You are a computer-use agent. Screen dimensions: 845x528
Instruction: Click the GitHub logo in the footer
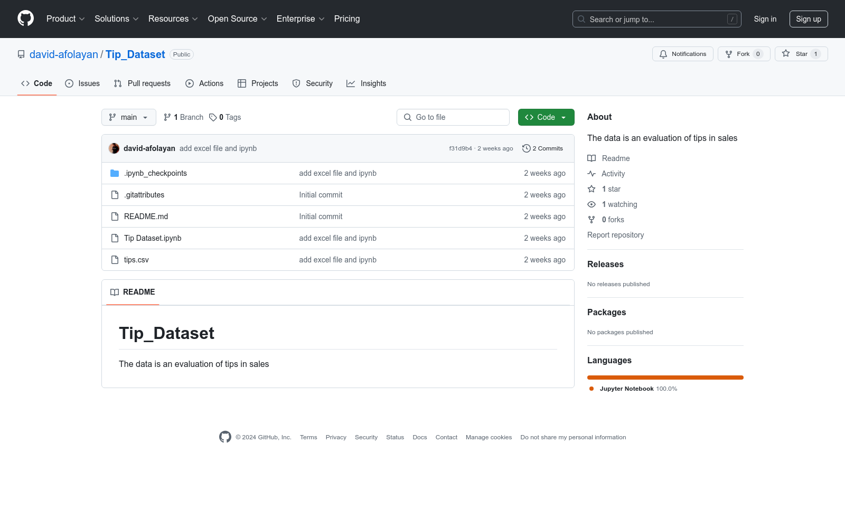pyautogui.click(x=225, y=437)
